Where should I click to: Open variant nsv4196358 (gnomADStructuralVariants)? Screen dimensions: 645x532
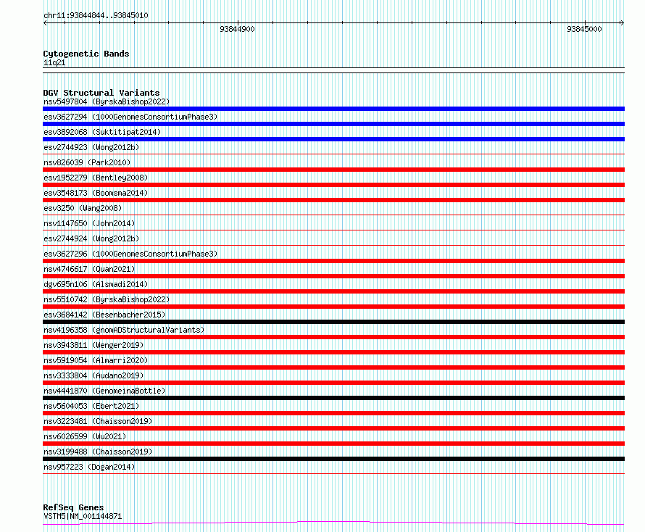(x=124, y=330)
